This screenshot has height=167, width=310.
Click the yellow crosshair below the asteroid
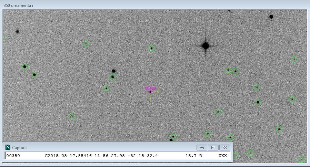coord(150,98)
